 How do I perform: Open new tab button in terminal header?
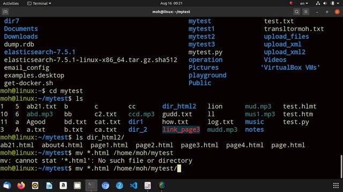[x=5, y=12]
